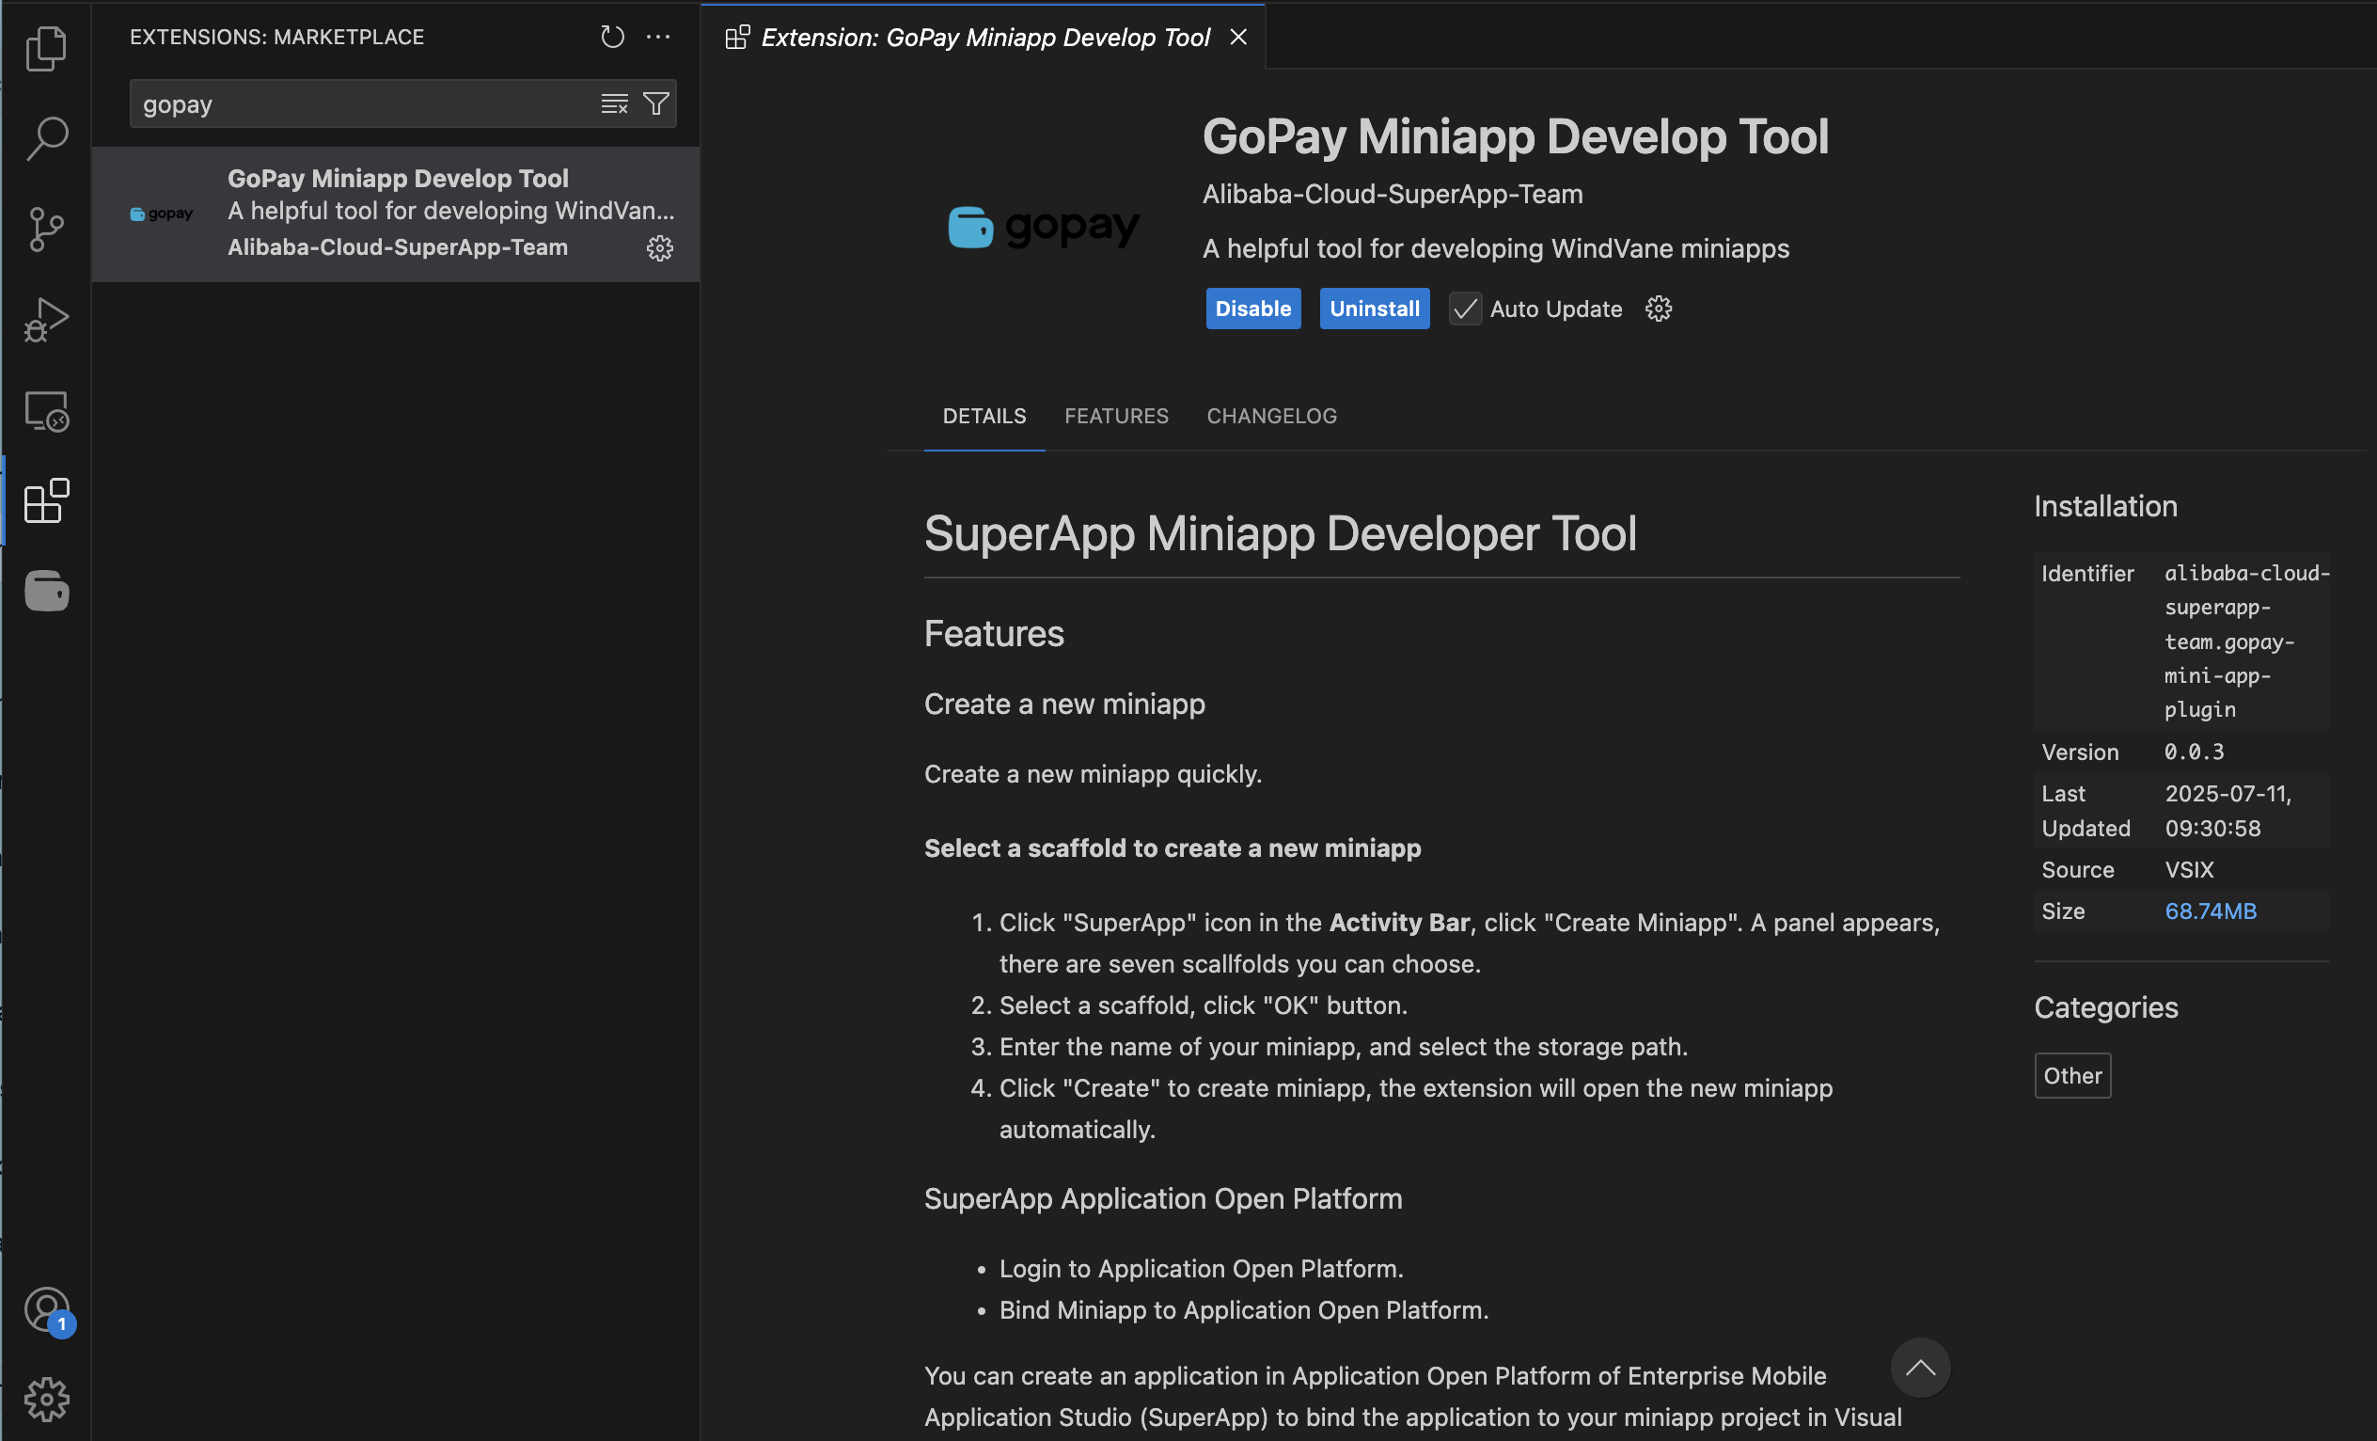Open the Run and Debug view icon
This screenshot has height=1441, width=2377.
46,320
